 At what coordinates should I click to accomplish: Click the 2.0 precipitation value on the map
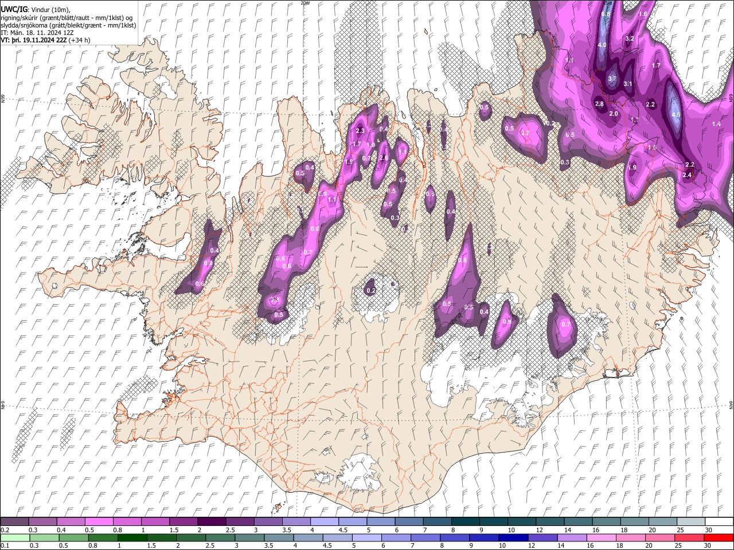pyautogui.click(x=614, y=113)
